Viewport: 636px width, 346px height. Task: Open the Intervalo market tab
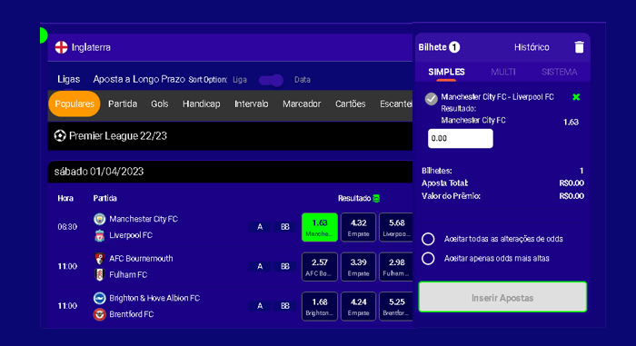pyautogui.click(x=251, y=104)
